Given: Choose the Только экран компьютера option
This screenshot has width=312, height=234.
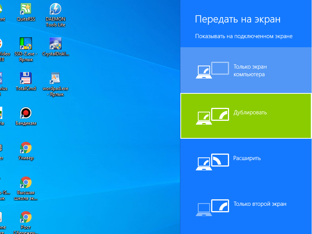Looking at the screenshot, I should tap(249, 70).
